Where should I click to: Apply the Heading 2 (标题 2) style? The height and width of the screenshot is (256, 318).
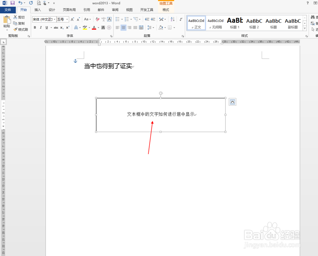(254, 23)
